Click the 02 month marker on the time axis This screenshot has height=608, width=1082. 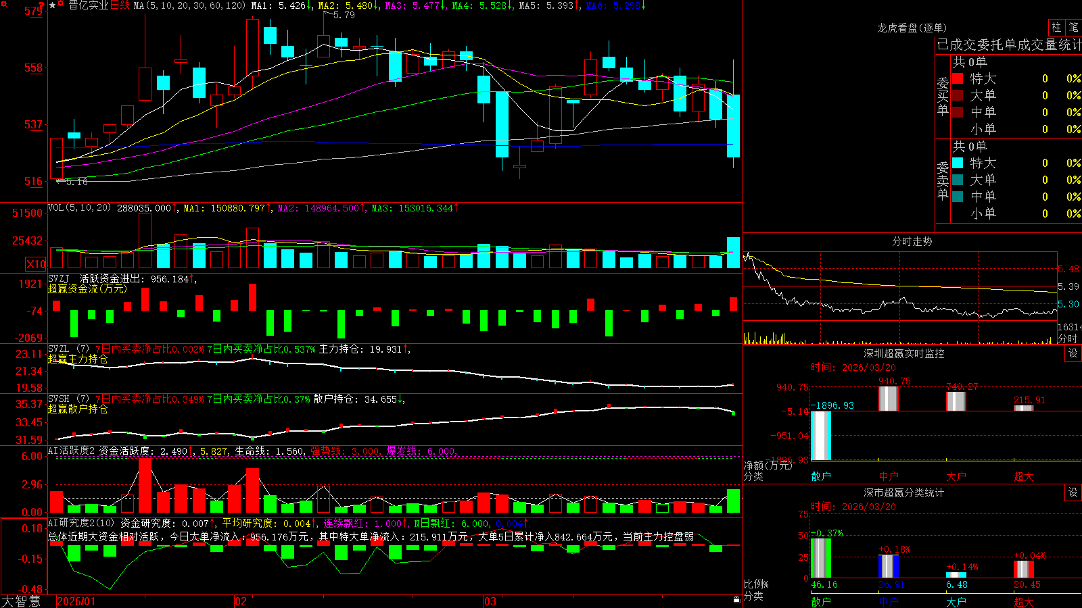click(x=241, y=601)
